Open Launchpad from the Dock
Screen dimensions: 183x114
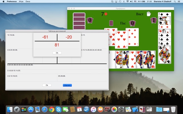coord(17,109)
